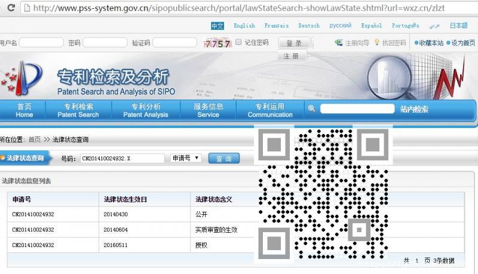Click the registration guide icon
This screenshot has height=274, width=478.
339,42
